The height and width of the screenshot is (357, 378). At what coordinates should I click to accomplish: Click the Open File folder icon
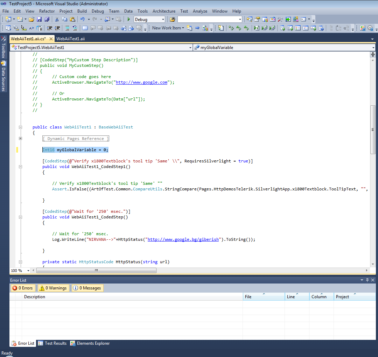[x=31, y=20]
